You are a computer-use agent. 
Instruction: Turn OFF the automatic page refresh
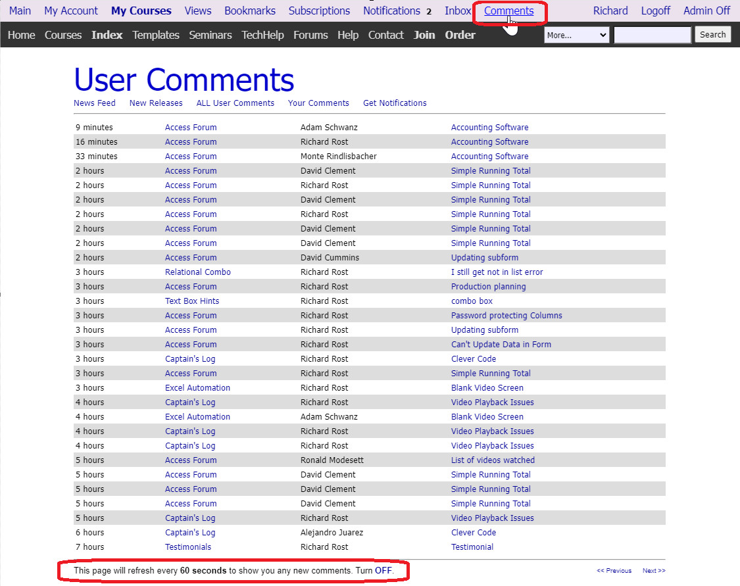[x=383, y=571]
